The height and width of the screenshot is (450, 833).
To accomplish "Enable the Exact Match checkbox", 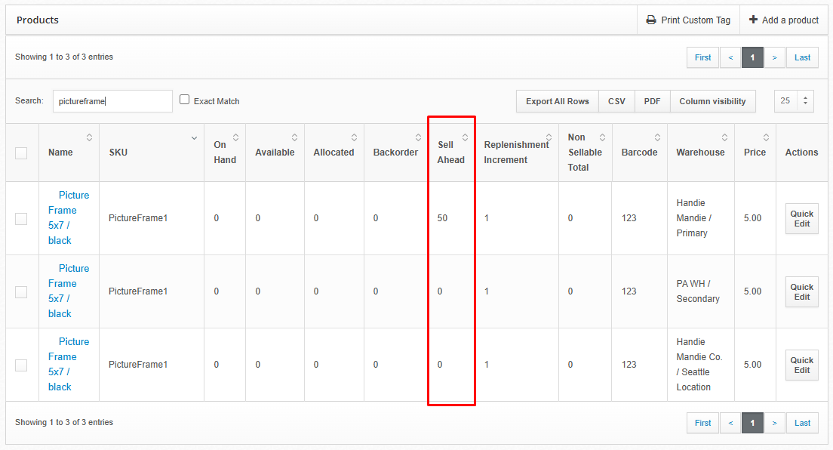I will 185,100.
